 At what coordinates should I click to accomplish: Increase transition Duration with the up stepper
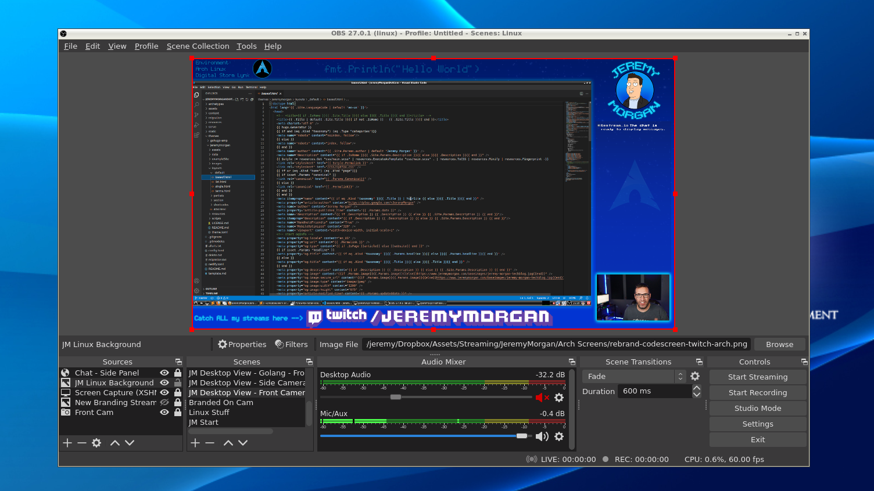(x=696, y=388)
